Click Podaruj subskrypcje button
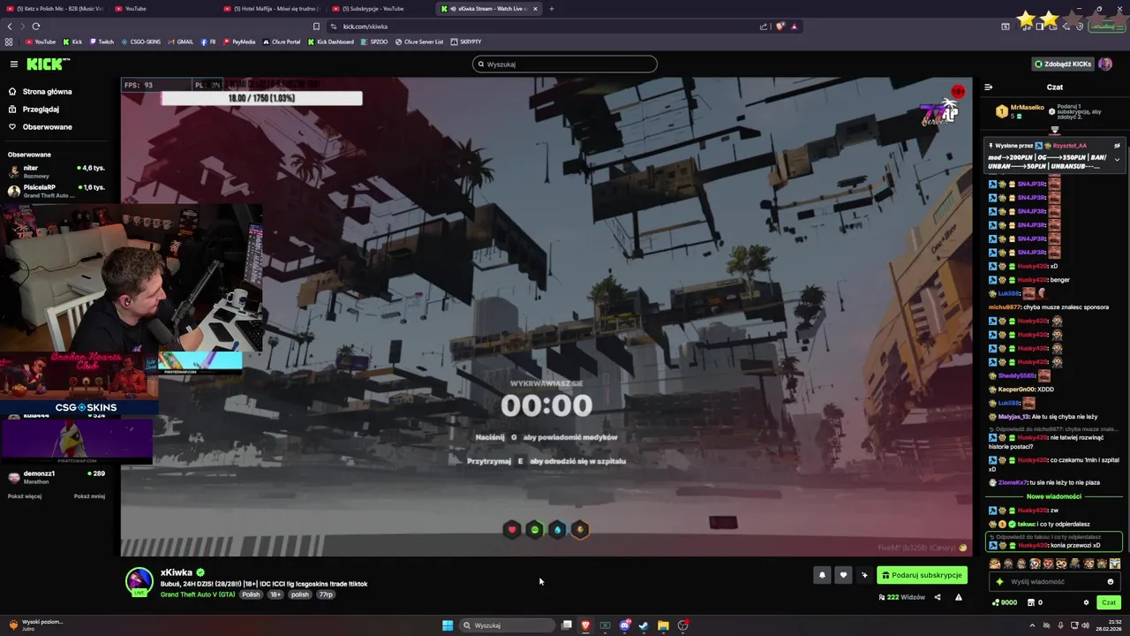This screenshot has height=636, width=1130. pos(922,575)
